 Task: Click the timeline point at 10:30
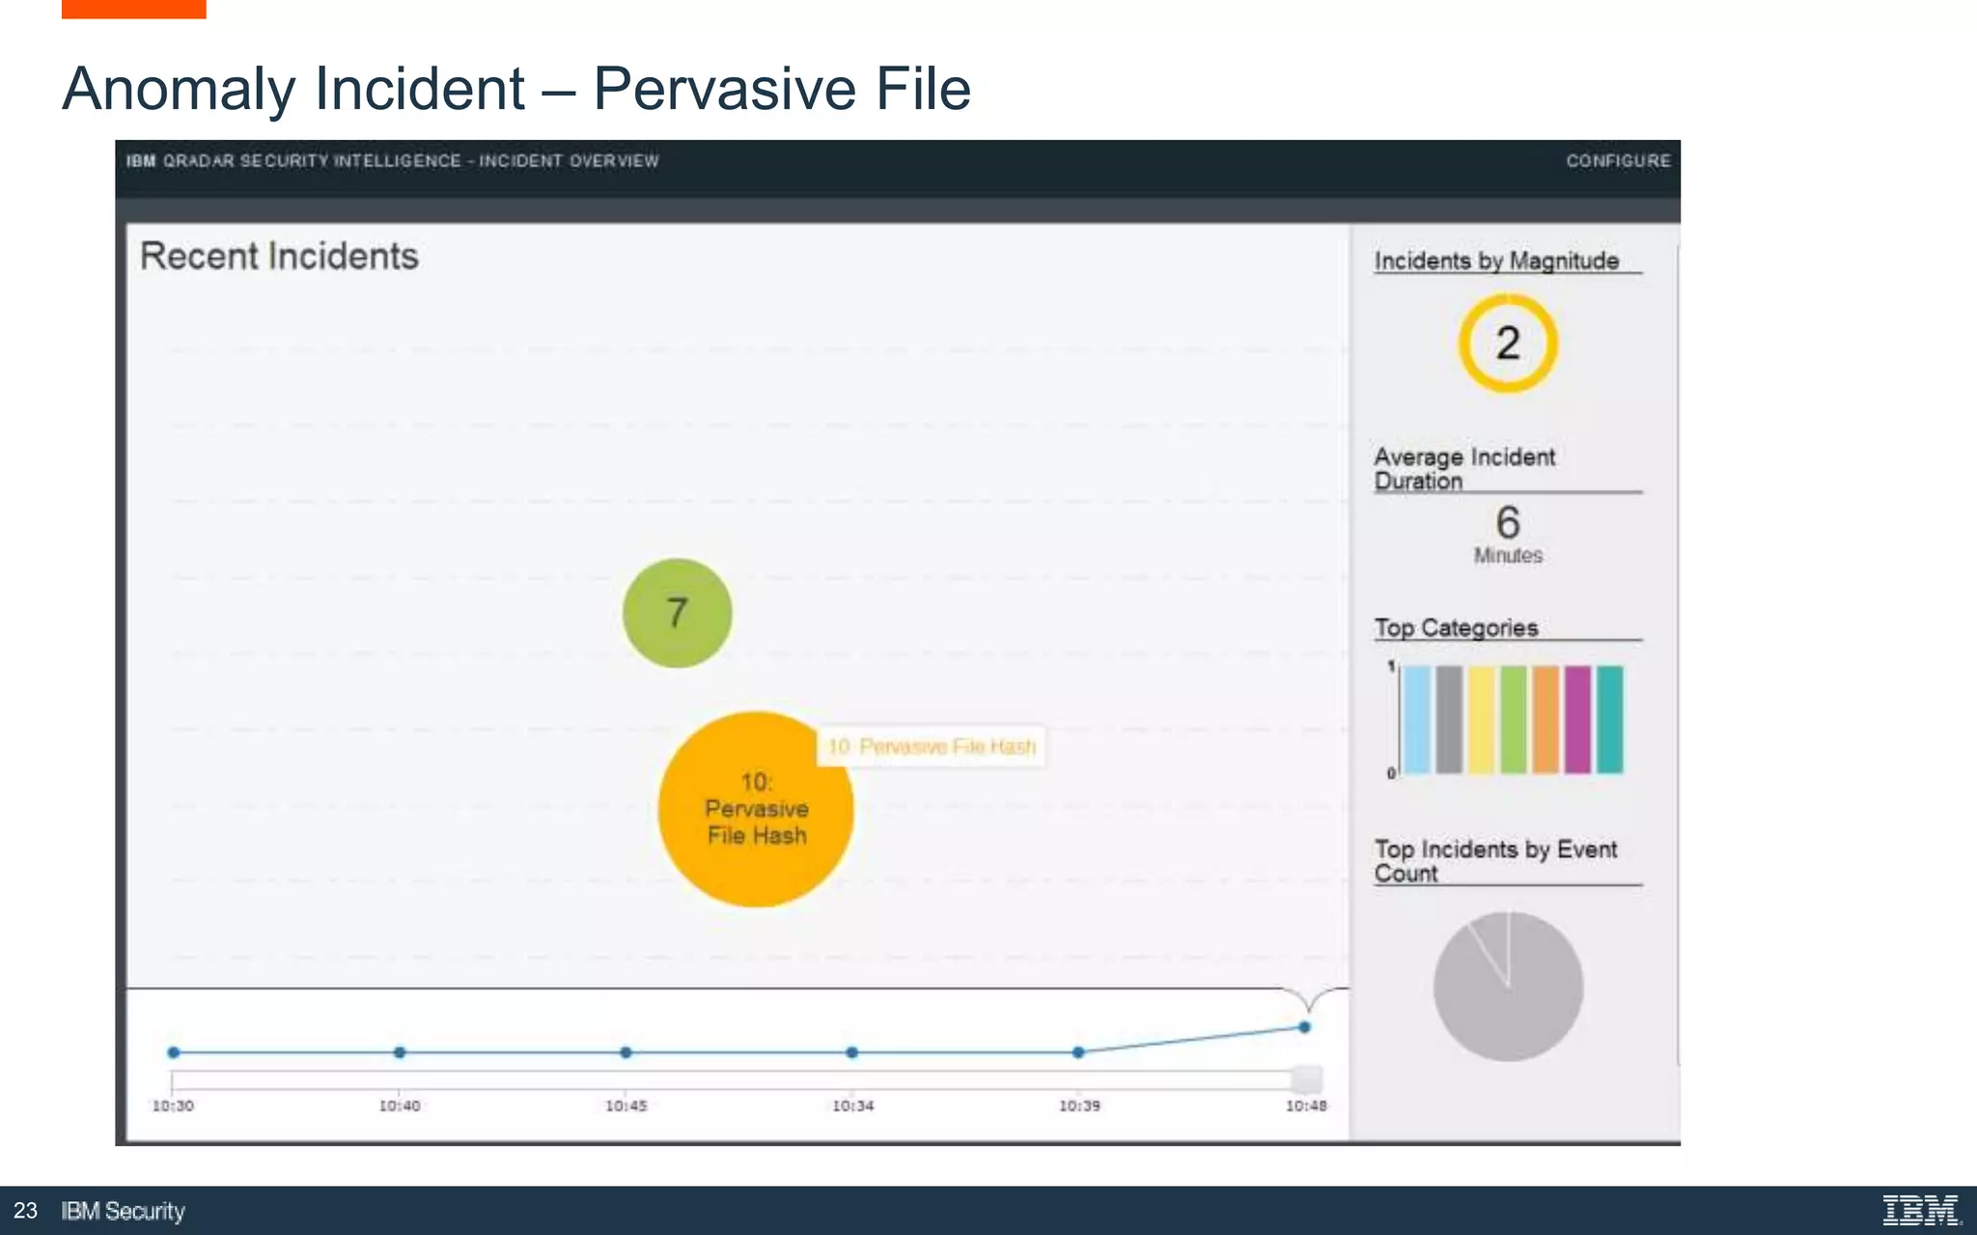[174, 1053]
